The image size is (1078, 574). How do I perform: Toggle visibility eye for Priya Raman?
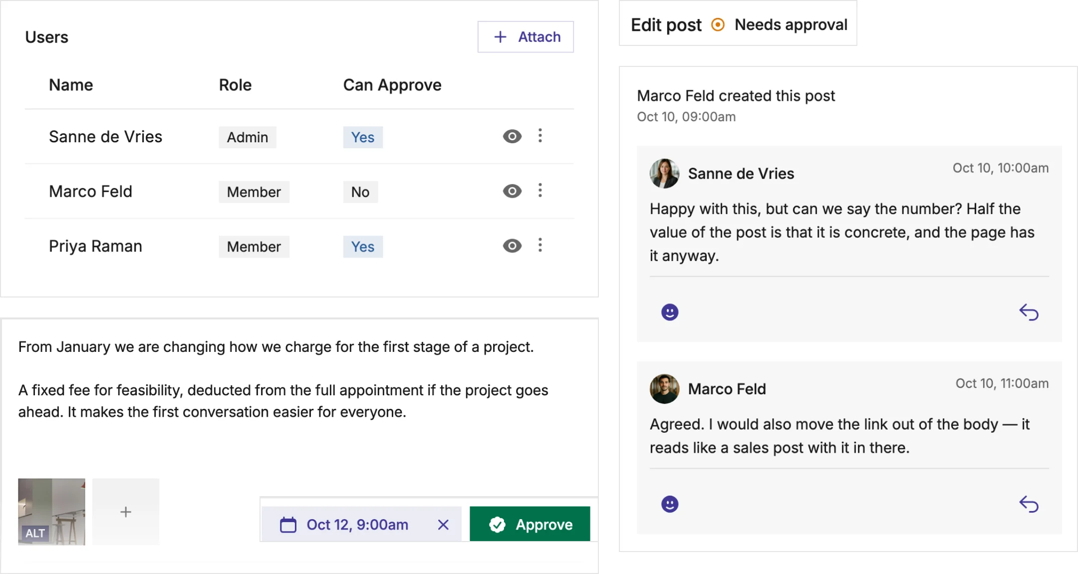(512, 246)
